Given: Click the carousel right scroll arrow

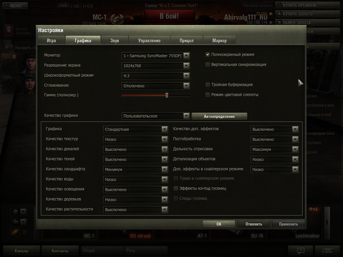Looking at the screenshot, I should coord(327,223).
